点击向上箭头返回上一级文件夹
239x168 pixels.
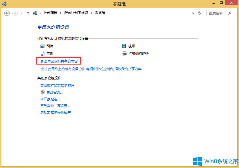tap(28, 13)
